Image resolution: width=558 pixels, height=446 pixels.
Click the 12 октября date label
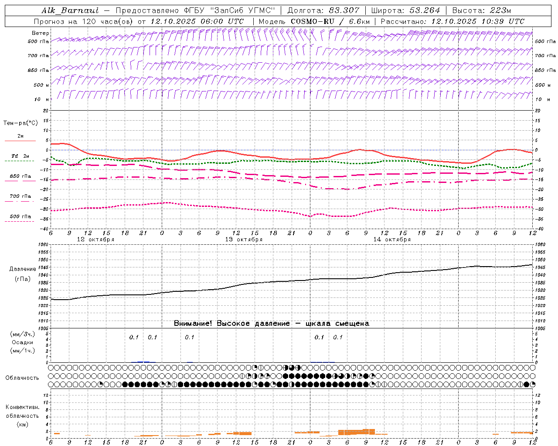95,240
